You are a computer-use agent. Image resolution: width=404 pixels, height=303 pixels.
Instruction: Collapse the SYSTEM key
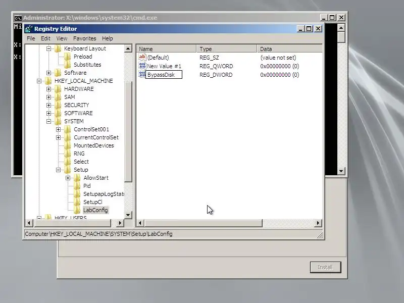[x=48, y=121]
